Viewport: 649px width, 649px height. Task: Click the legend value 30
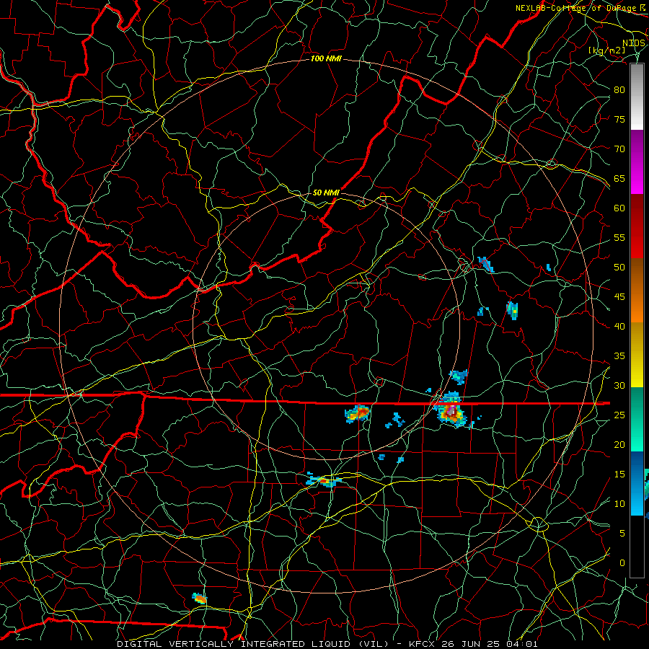pyautogui.click(x=619, y=386)
